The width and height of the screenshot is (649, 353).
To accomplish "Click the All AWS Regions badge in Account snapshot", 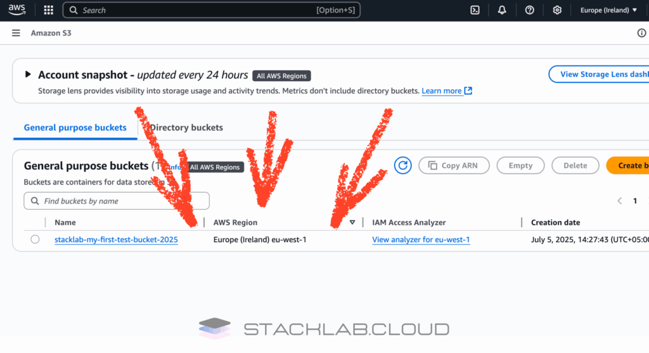I will pyautogui.click(x=281, y=75).
